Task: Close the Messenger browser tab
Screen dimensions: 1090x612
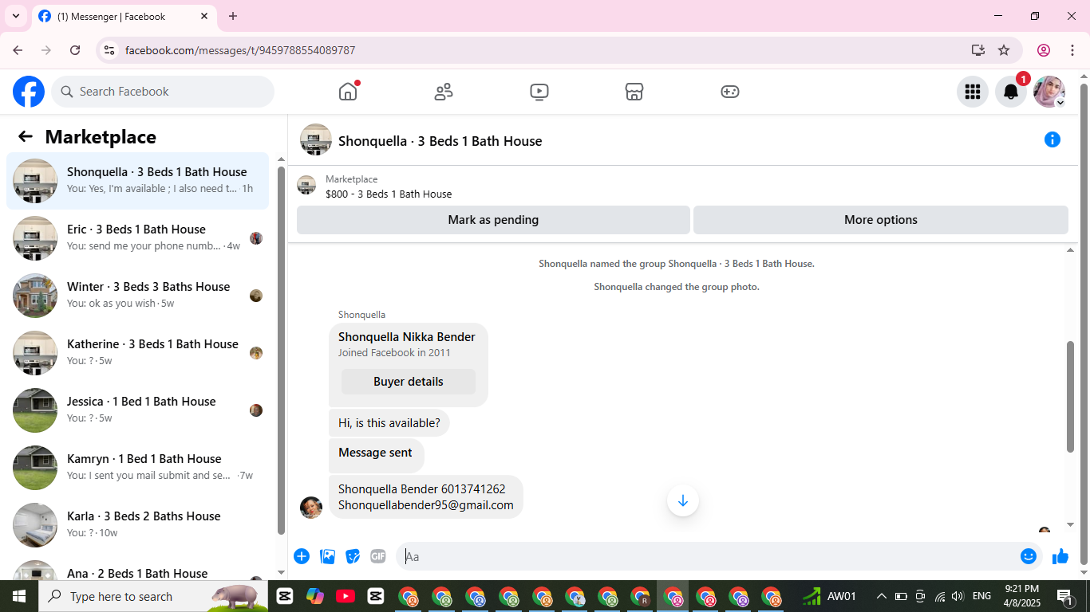Action: click(x=204, y=16)
